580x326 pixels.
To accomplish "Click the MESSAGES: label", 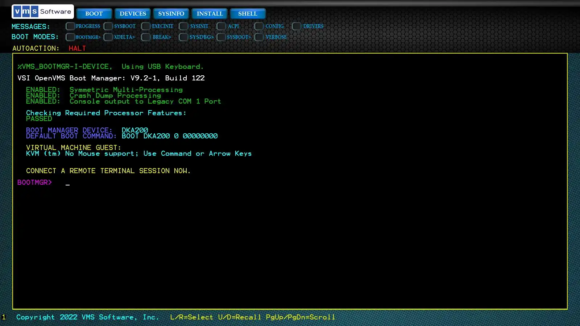I will tap(30, 26).
